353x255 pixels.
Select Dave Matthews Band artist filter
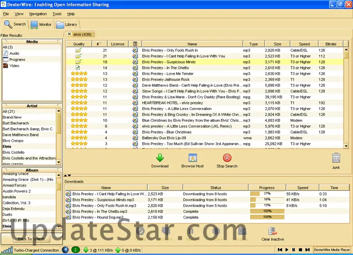[20, 134]
